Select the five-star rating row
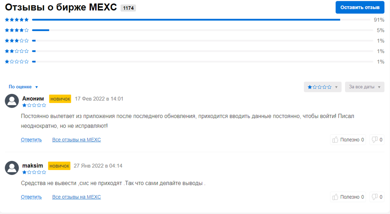The width and height of the screenshot is (390, 214). tap(194, 20)
